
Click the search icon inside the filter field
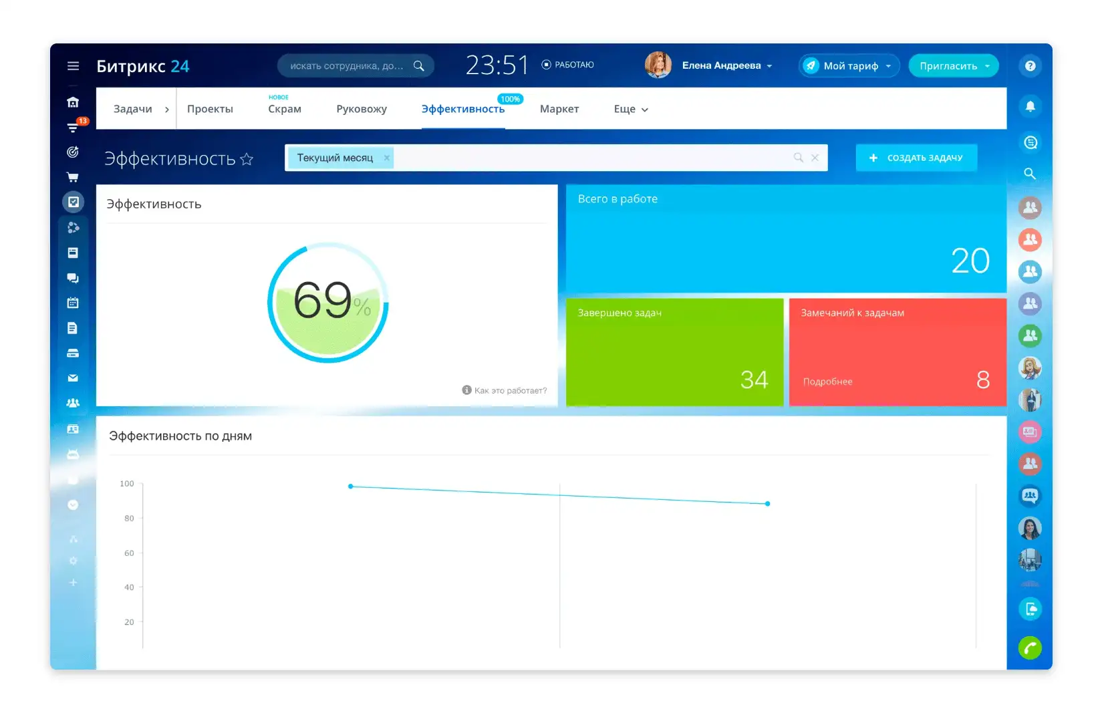tap(798, 158)
